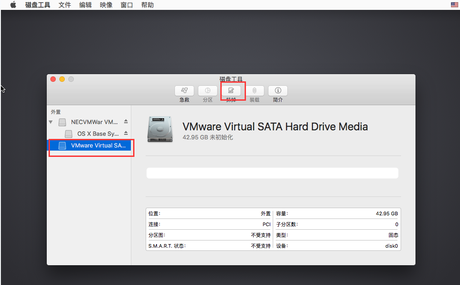Click the OS X Base System volume icon
Screen dimensions: 460x285
69,134
